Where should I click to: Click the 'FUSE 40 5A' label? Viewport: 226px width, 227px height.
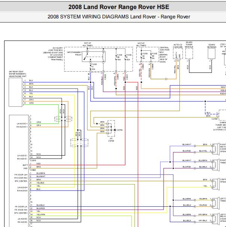click(x=154, y=56)
